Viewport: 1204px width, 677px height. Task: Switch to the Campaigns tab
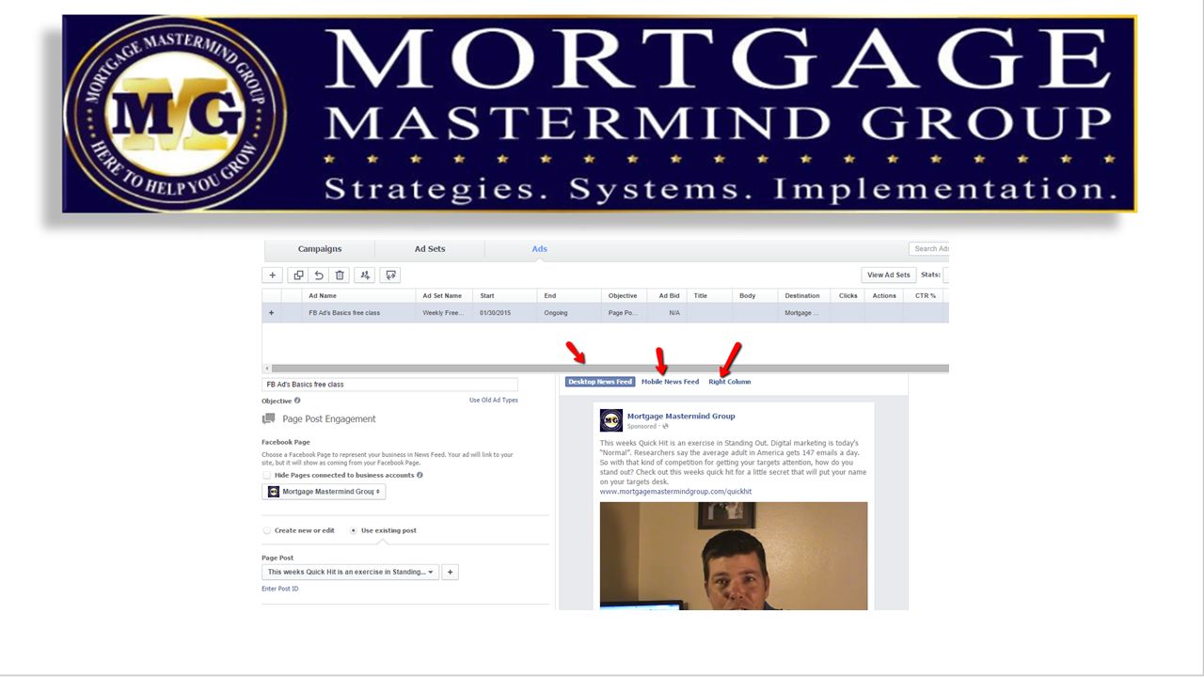320,249
